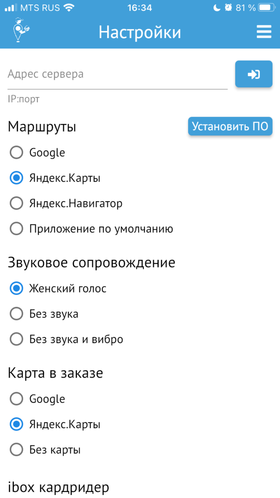280x498 pixels.
Task: Select Яндекс.Карты under Маршруты
Action: [17, 178]
